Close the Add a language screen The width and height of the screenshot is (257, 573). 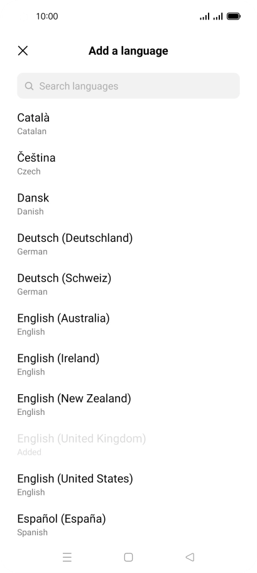click(23, 51)
